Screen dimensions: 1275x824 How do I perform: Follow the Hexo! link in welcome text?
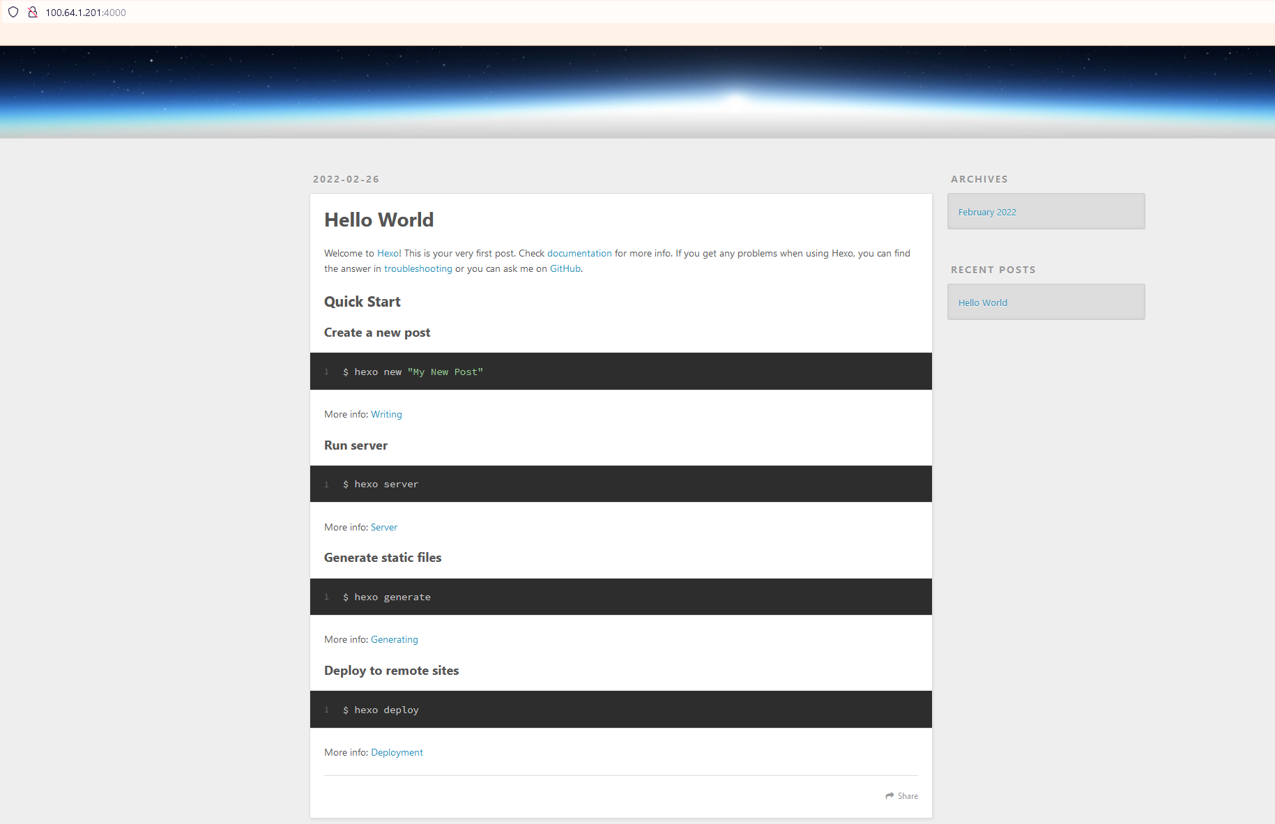389,253
